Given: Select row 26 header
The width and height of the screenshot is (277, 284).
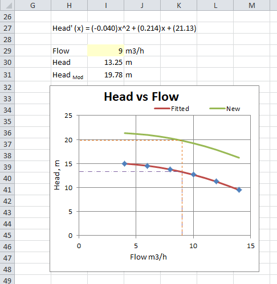Looking at the screenshot, I should tap(7, 17).
